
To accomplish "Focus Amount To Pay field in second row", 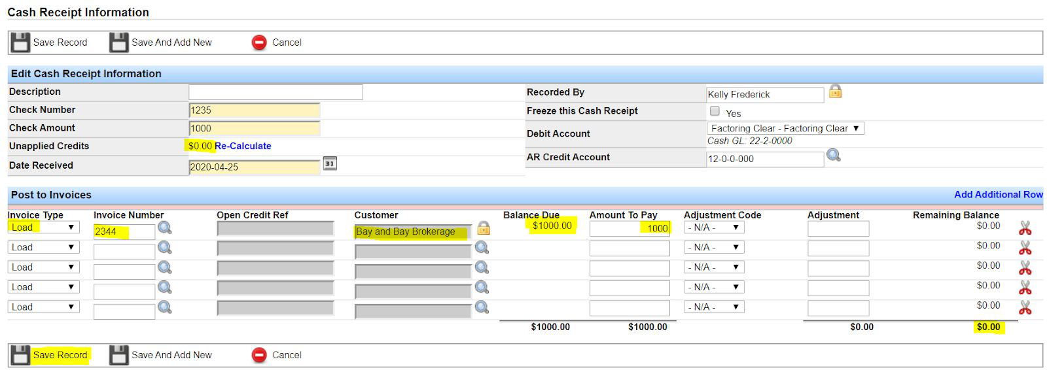I will click(630, 248).
